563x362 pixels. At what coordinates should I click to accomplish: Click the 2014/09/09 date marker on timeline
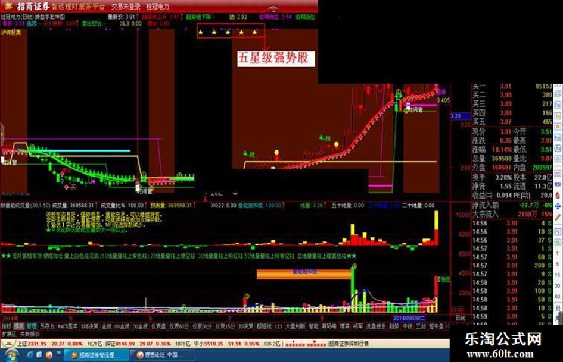pos(408,318)
